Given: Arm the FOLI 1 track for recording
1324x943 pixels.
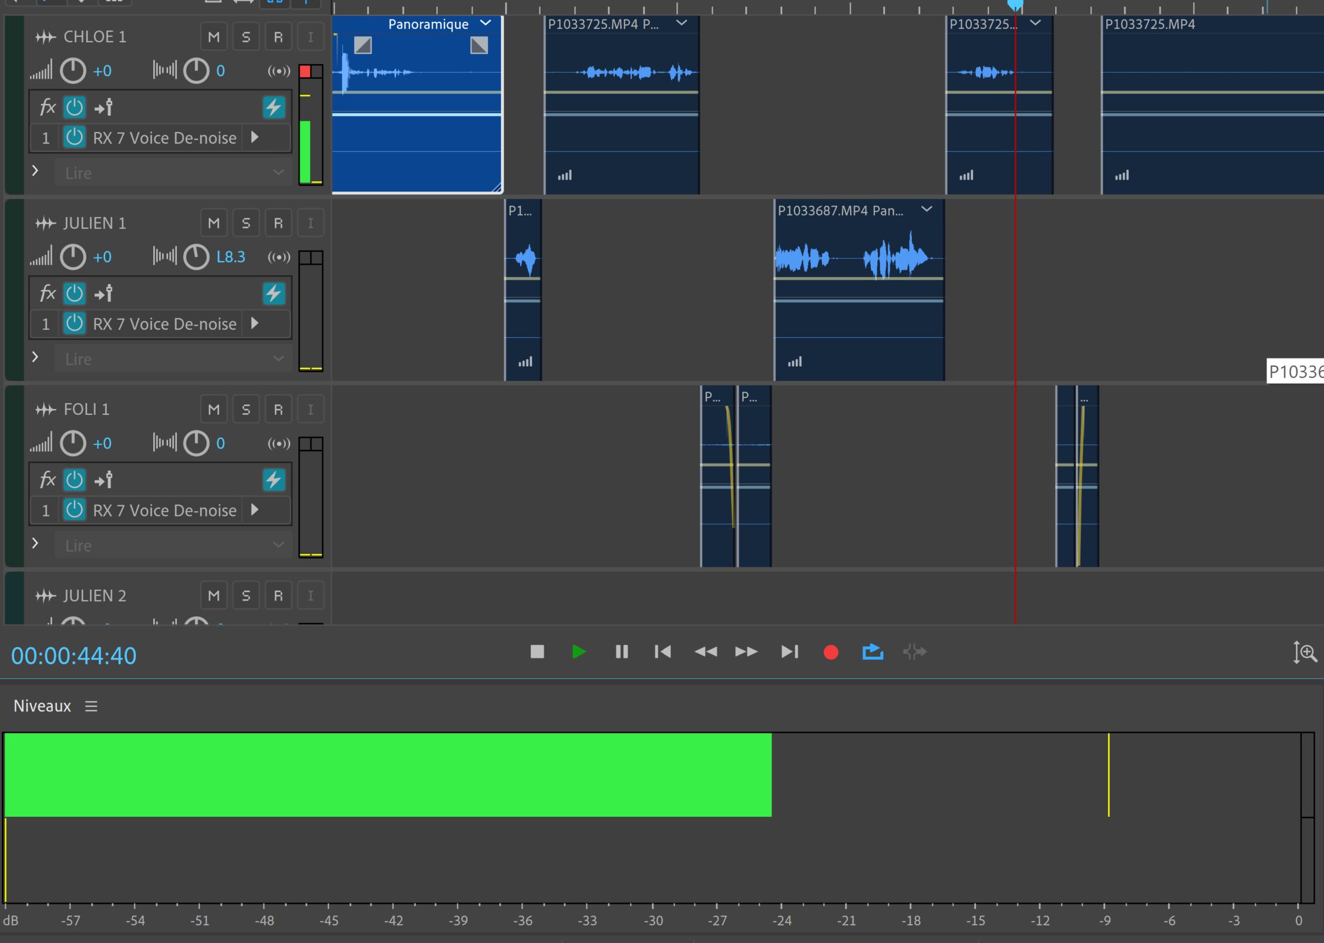Looking at the screenshot, I should point(278,410).
